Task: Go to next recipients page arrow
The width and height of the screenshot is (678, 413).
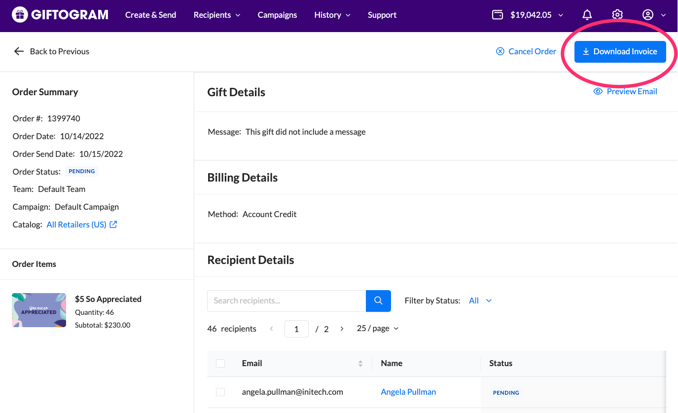Action: pyautogui.click(x=342, y=329)
